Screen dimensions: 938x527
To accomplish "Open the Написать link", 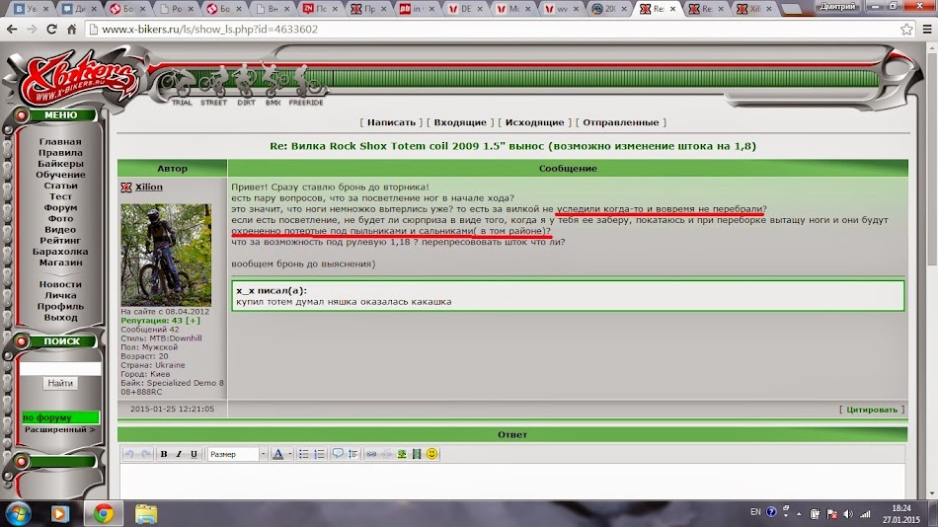I will [x=391, y=122].
